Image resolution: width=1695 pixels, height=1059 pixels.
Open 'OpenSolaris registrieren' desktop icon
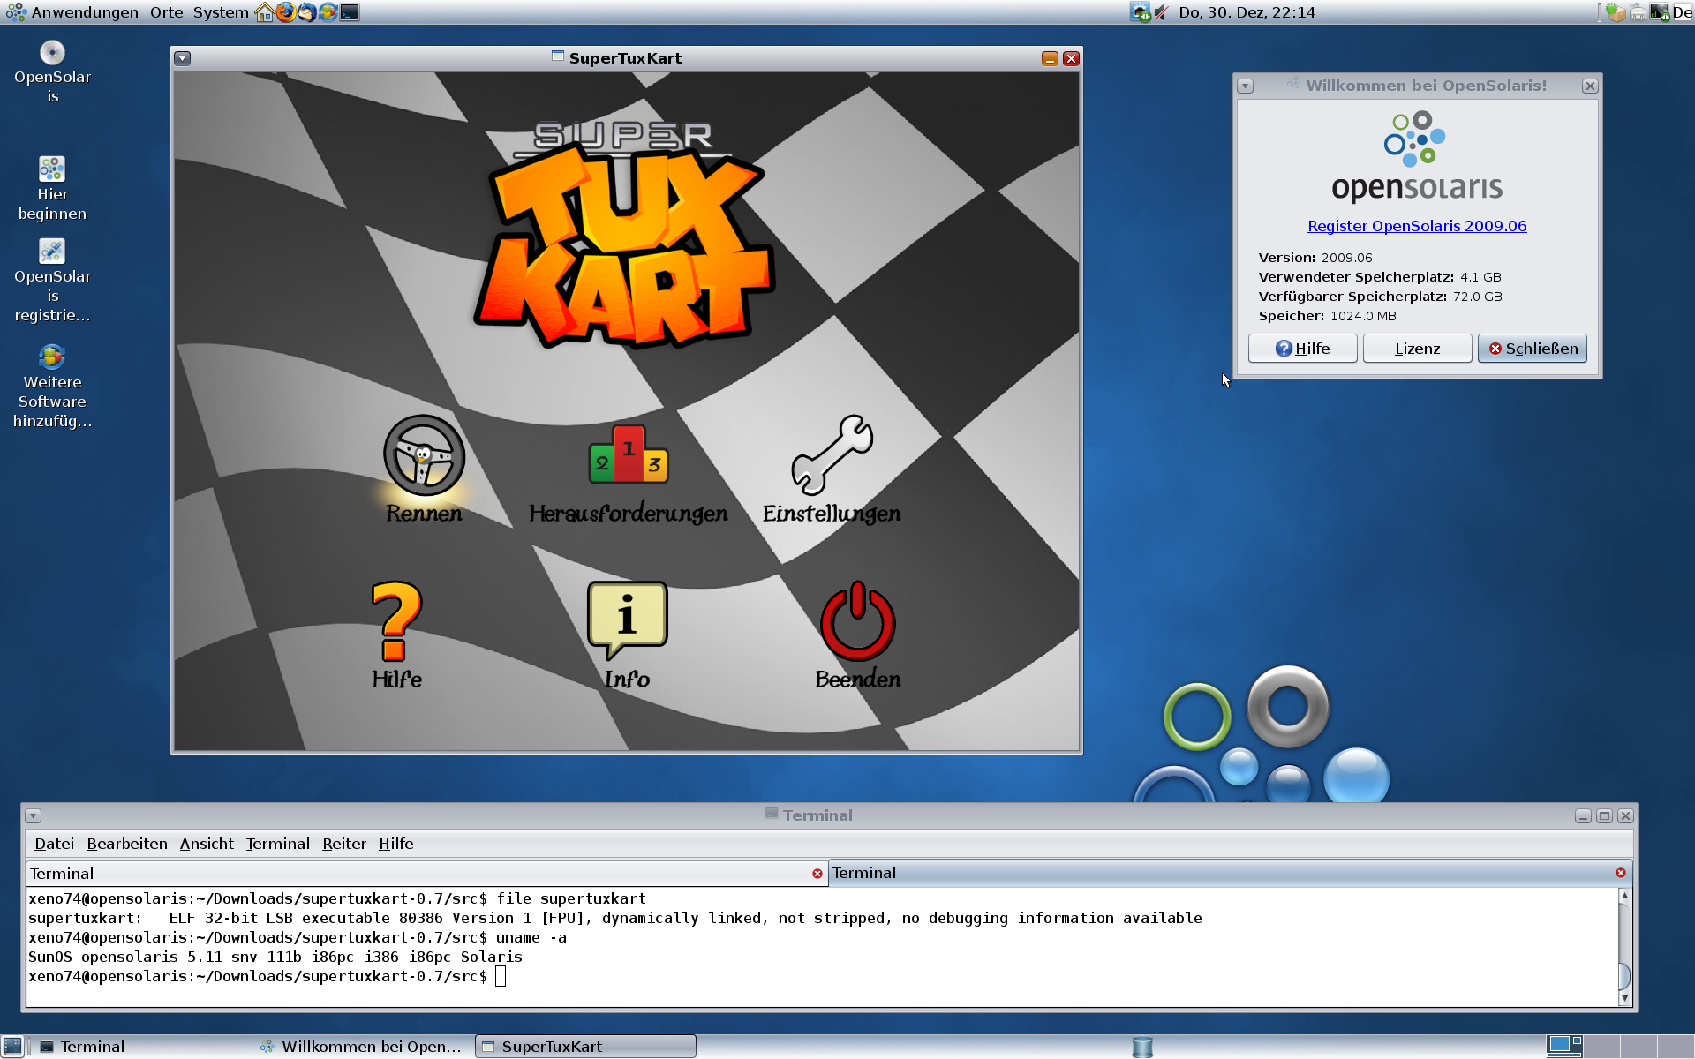[x=52, y=281]
